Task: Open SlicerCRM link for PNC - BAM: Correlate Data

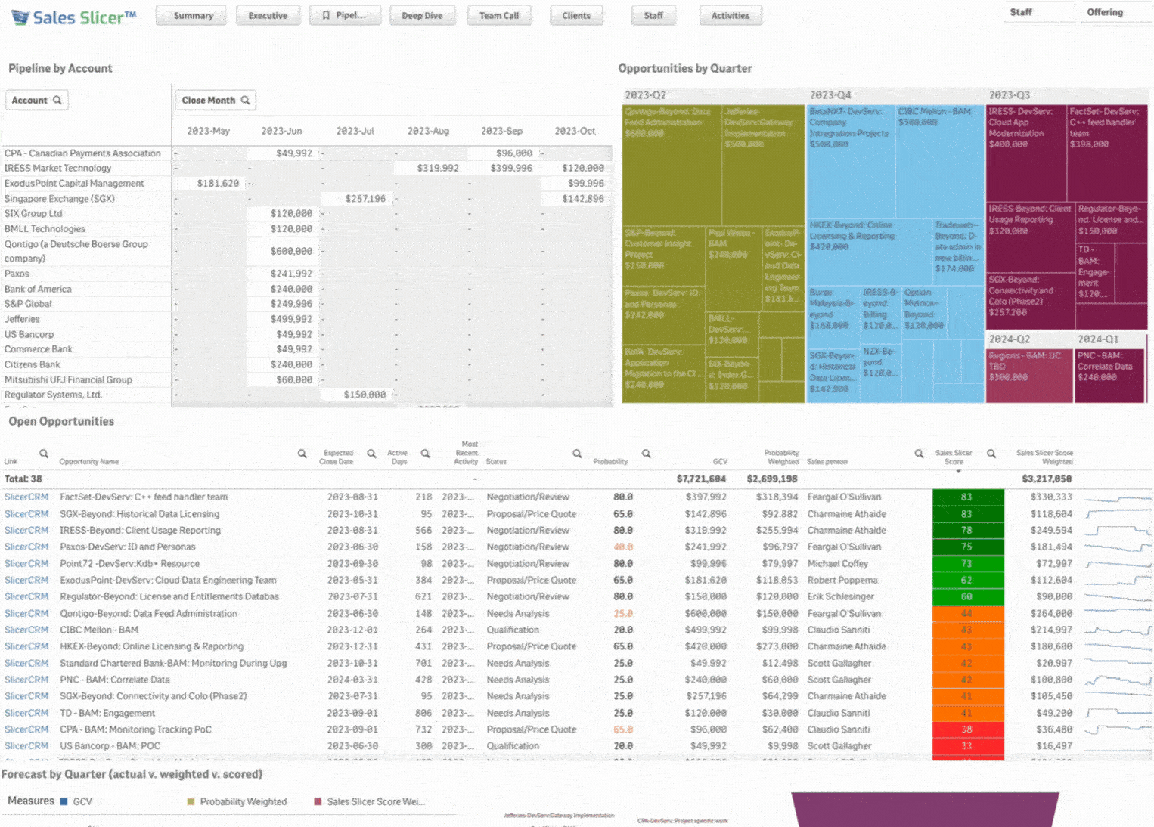Action: pyautogui.click(x=26, y=680)
